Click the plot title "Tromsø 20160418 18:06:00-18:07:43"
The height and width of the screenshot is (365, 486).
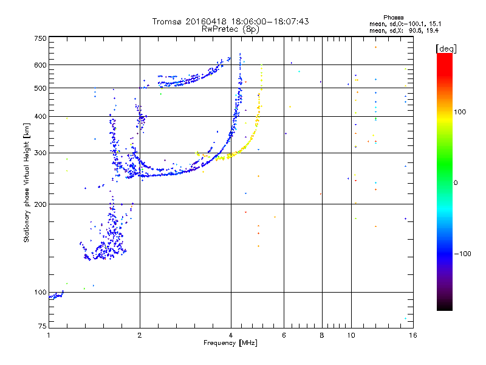click(x=230, y=21)
